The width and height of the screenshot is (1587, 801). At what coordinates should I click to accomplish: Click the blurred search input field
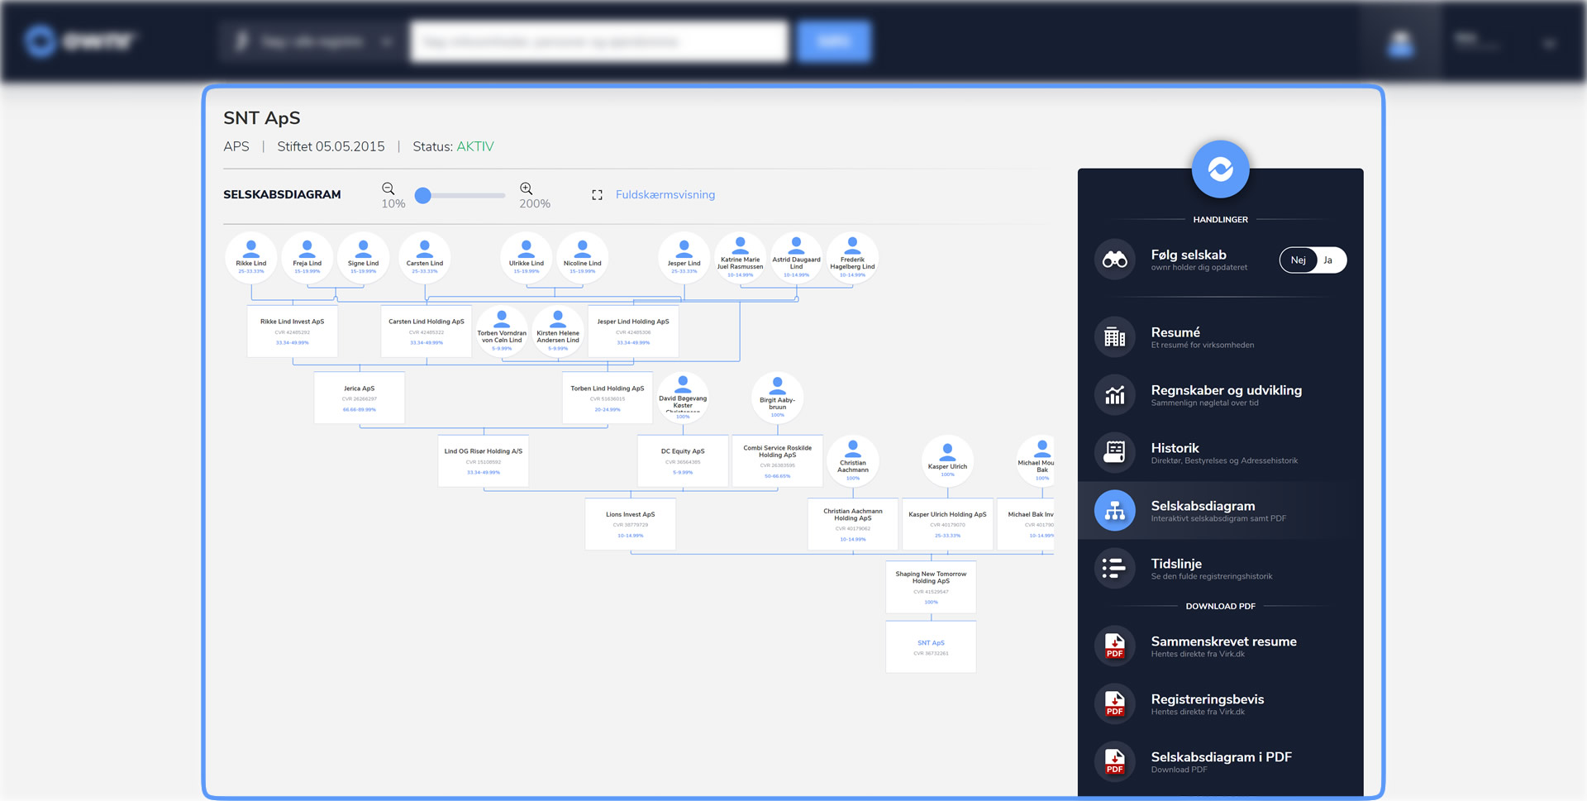(599, 42)
